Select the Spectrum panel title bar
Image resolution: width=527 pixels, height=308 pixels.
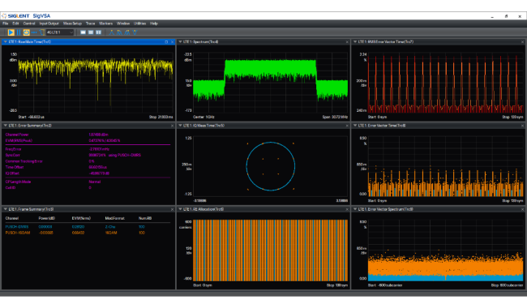pos(263,42)
